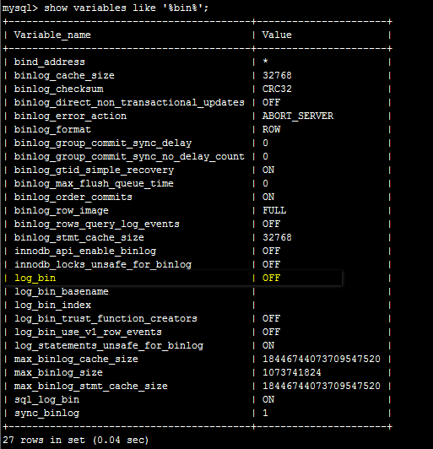This screenshot has height=449, width=433.
Task: Select binlog_direct_non_transactional_updates text
Action: [129, 102]
